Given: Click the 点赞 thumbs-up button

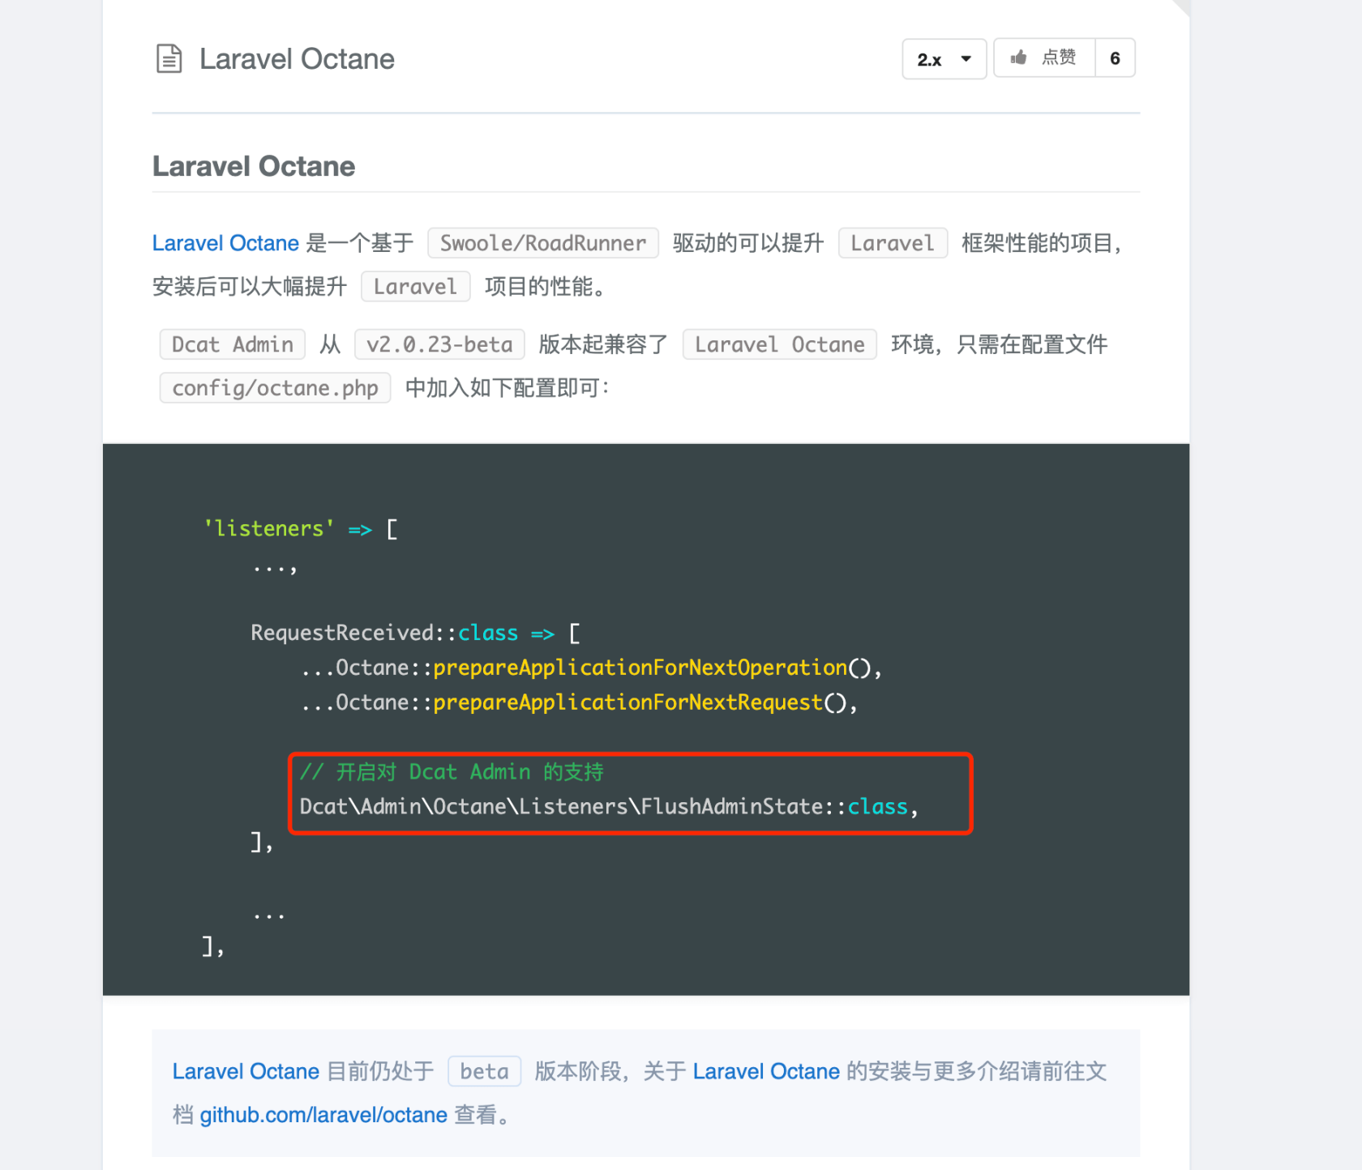Looking at the screenshot, I should (1044, 58).
